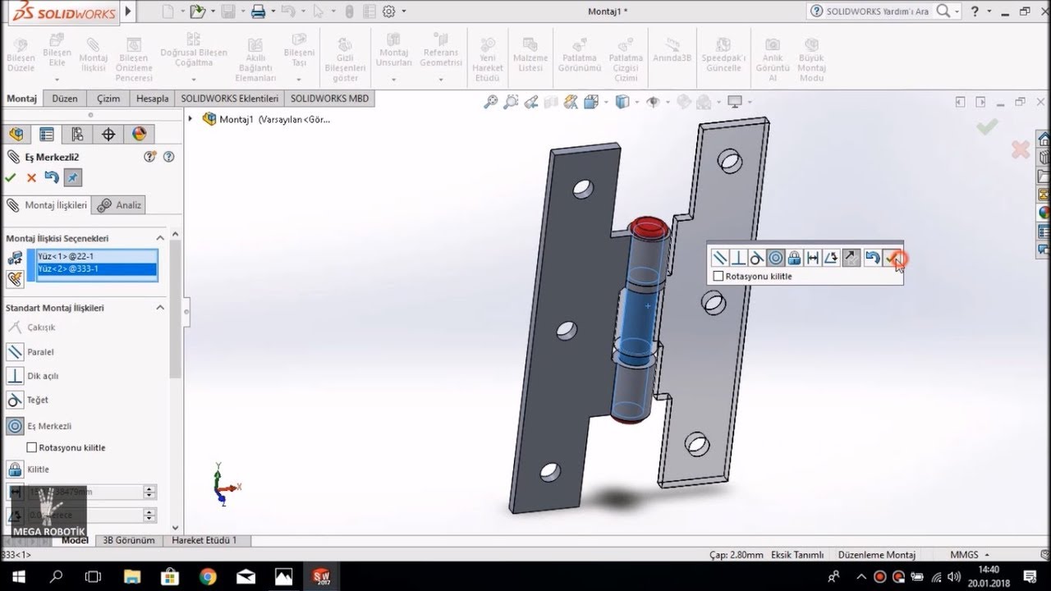Screen dimensions: 1051x591
Task: Open the DimXpertManager crosshair tab
Action: (x=108, y=135)
